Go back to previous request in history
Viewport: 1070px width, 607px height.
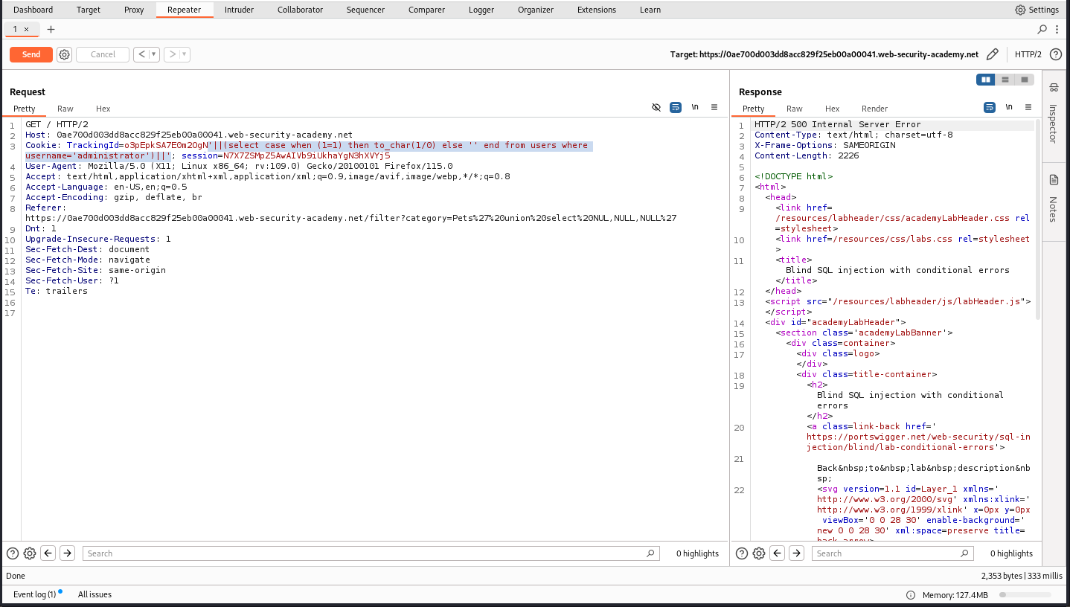coord(141,54)
